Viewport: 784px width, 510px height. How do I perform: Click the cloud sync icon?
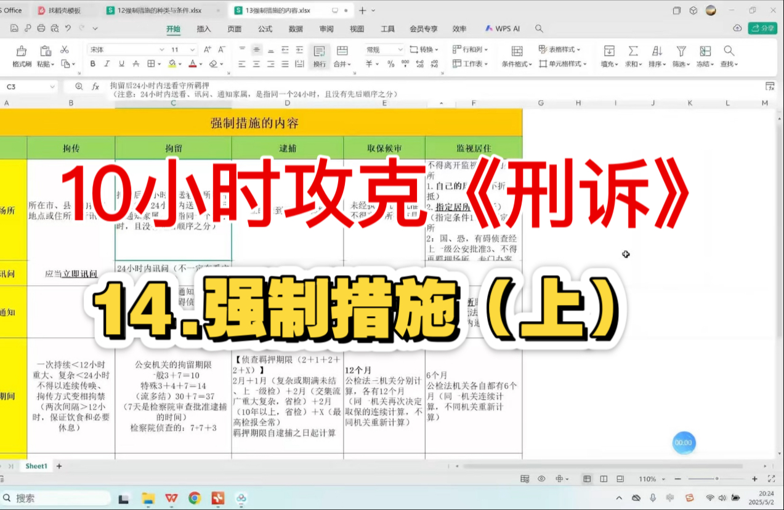tap(737, 28)
